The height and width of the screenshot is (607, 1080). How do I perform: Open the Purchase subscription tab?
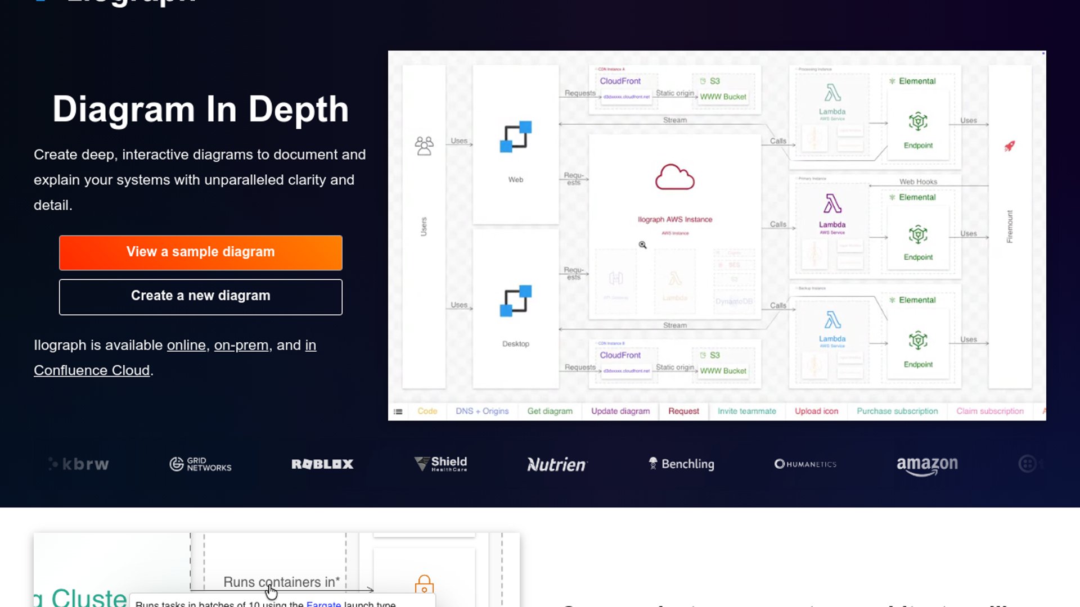point(897,411)
